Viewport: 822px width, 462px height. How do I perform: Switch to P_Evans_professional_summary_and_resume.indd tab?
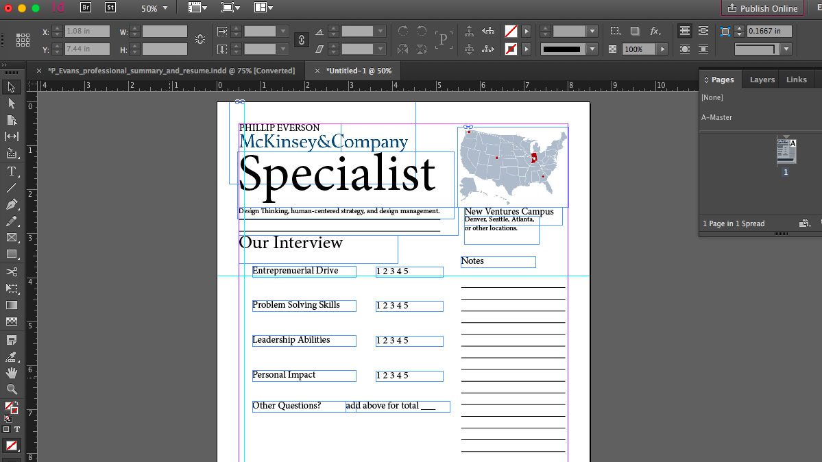[171, 71]
